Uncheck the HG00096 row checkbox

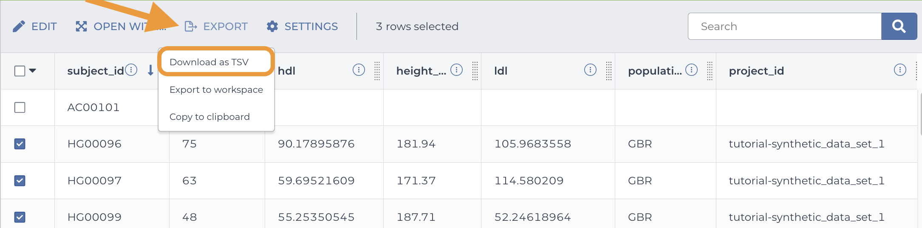point(20,144)
